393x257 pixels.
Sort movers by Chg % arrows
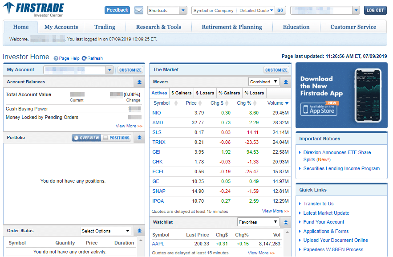coord(255,103)
